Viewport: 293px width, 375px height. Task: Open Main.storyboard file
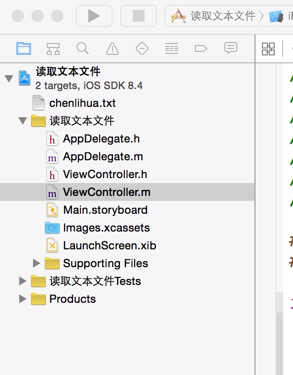tap(105, 210)
